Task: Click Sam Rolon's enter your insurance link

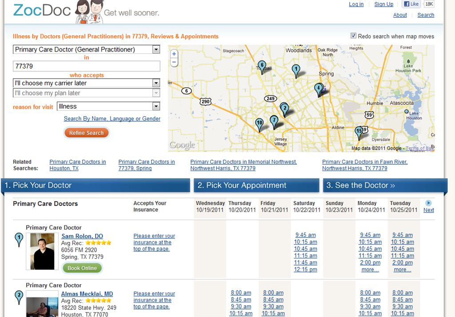Action: (154, 242)
